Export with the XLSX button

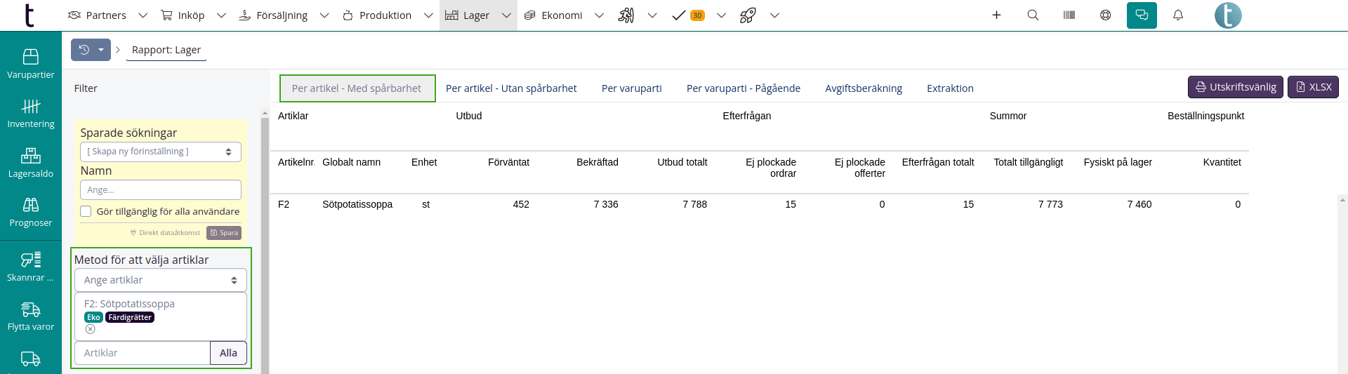click(1313, 87)
